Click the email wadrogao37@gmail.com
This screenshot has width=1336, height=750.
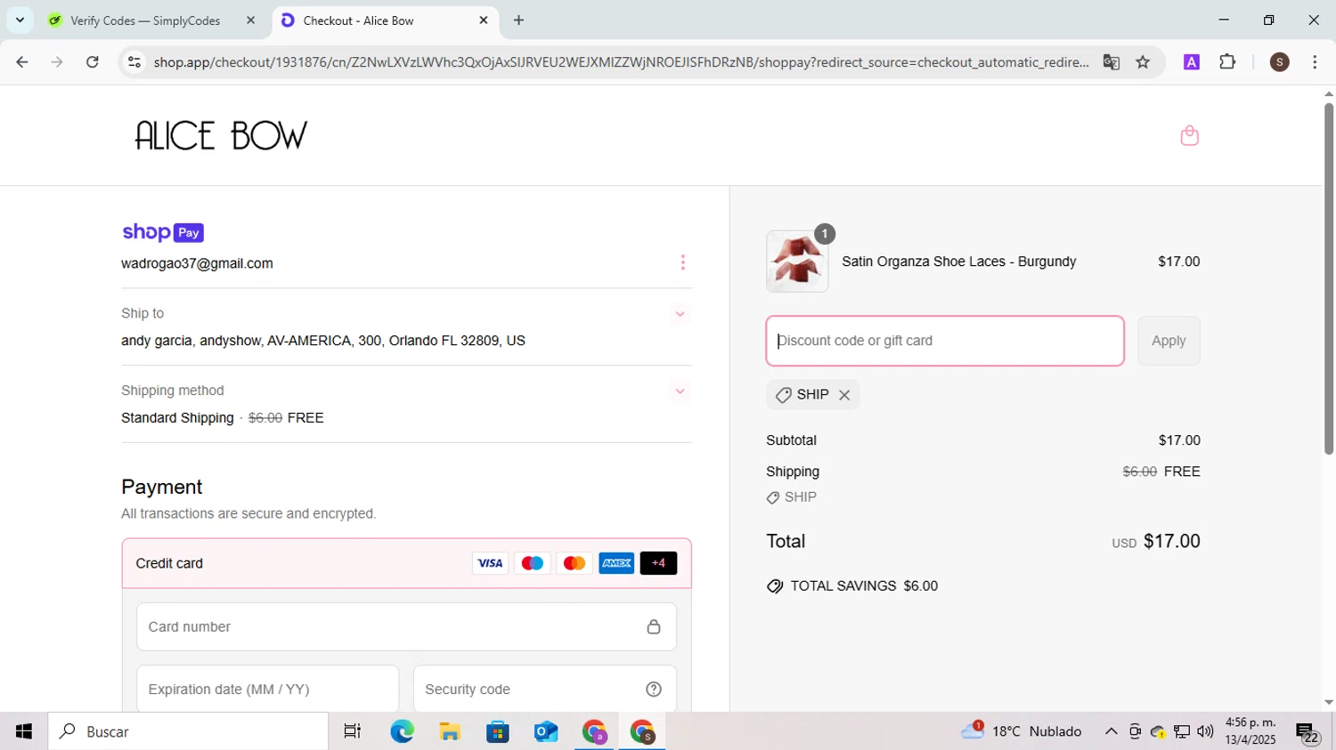[x=197, y=263]
